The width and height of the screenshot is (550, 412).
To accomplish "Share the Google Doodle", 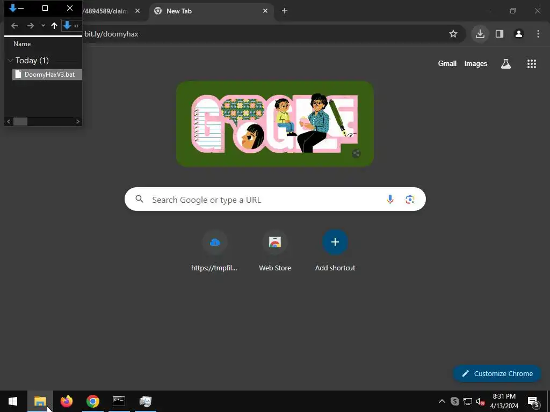I will click(356, 153).
